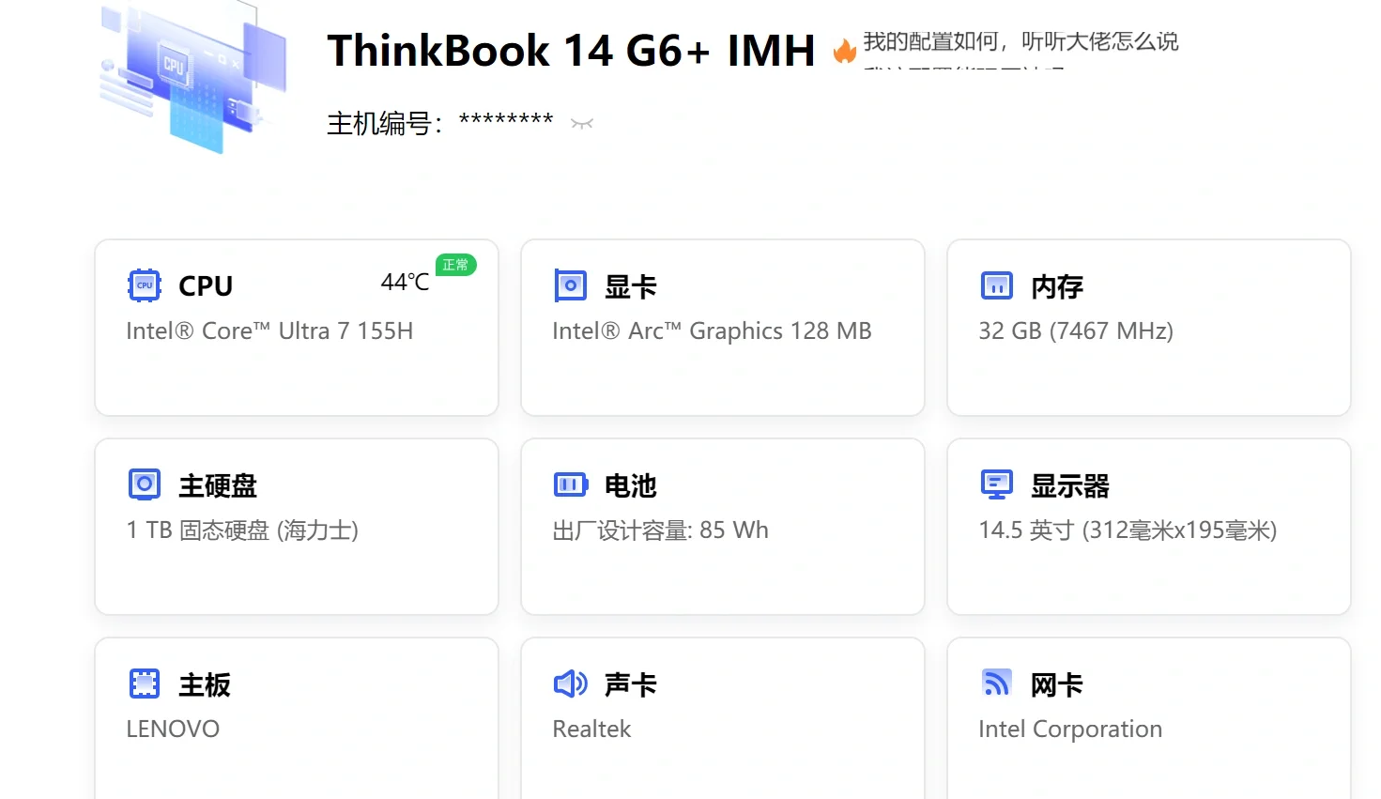Click the battery (电池) icon

click(x=571, y=484)
